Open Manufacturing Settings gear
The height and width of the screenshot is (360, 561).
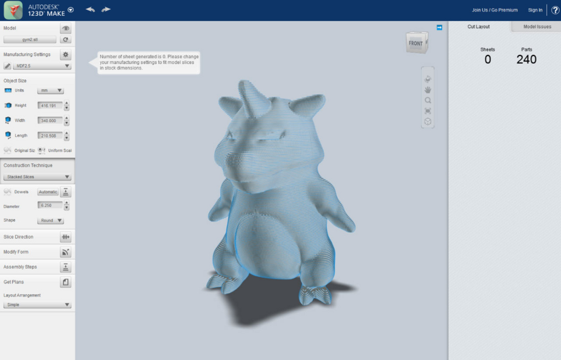tap(66, 55)
